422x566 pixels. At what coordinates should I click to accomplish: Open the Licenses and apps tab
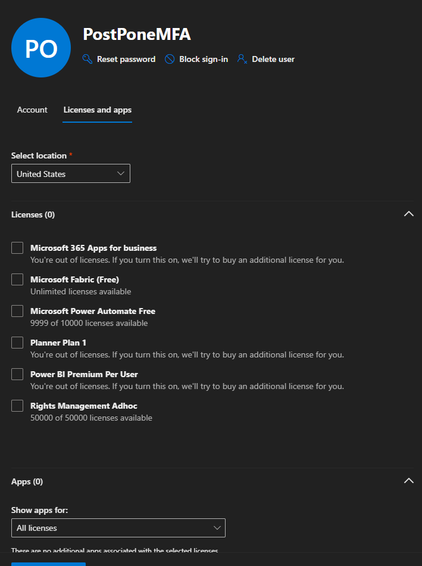click(98, 110)
